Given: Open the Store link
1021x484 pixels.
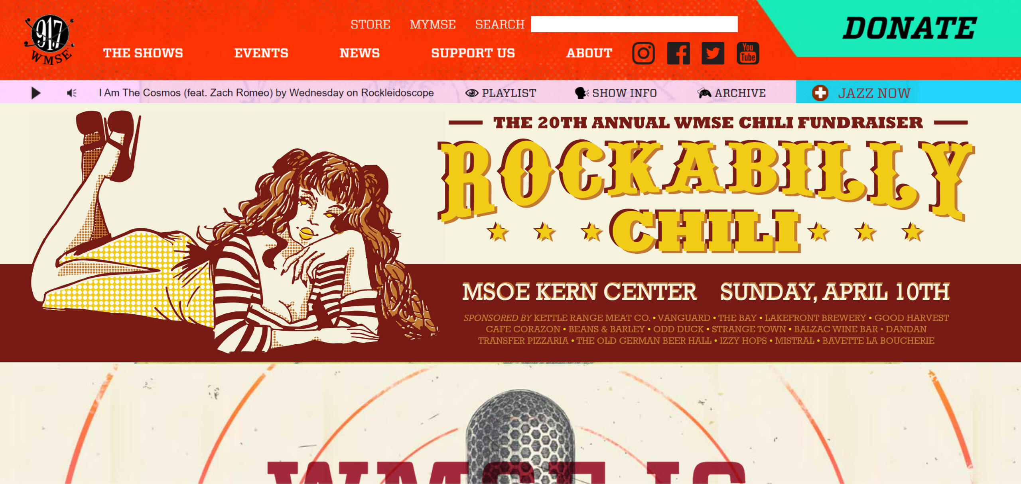Looking at the screenshot, I should (x=371, y=24).
